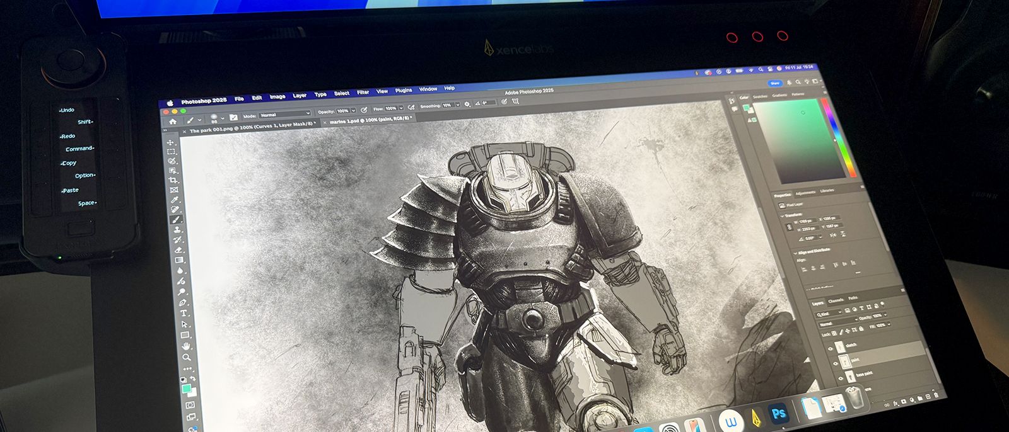Screen dimensions: 1009x432
Task: Open the Filter menu
Action: click(363, 93)
